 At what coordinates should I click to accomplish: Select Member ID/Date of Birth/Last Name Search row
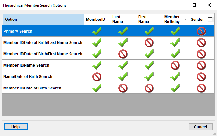108,43
